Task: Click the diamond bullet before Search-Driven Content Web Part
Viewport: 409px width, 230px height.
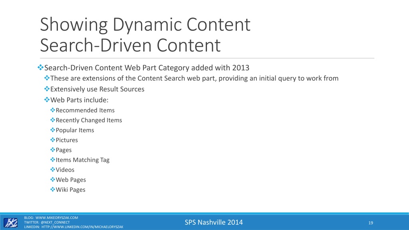Action: coord(40,67)
